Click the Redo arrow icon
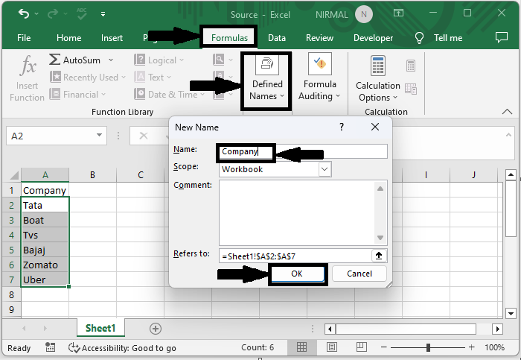This screenshot has height=360, width=521. click(x=53, y=13)
